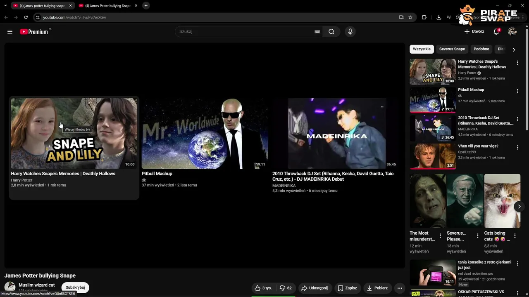Like the video (3 tys.)
The width and height of the screenshot is (529, 297).
(263, 288)
